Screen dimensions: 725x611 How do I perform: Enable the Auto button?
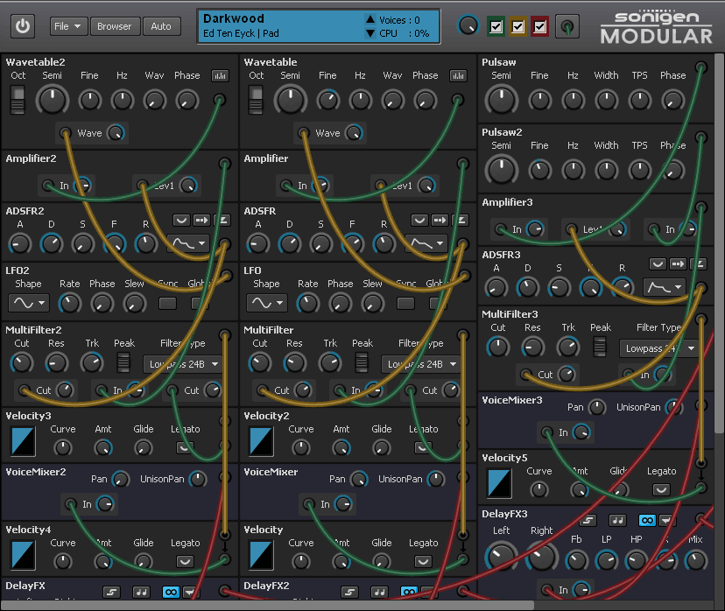click(x=161, y=25)
